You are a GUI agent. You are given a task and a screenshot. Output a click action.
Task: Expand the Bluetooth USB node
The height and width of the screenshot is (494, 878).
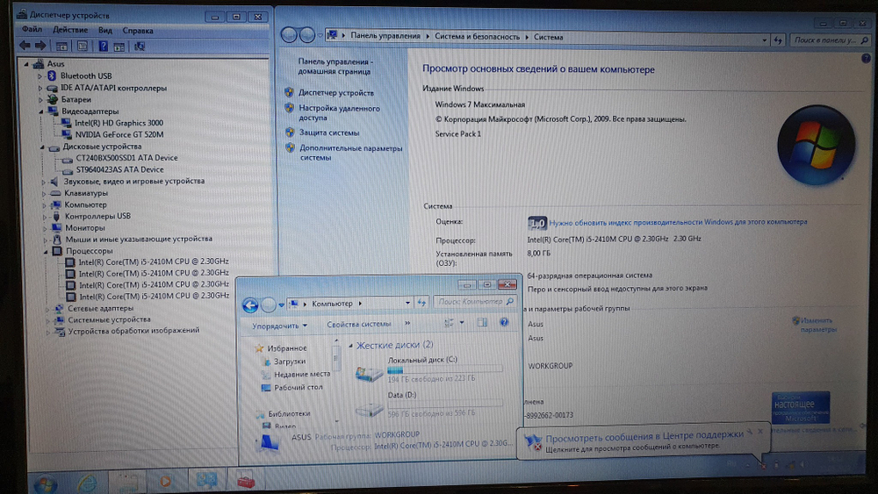40,76
